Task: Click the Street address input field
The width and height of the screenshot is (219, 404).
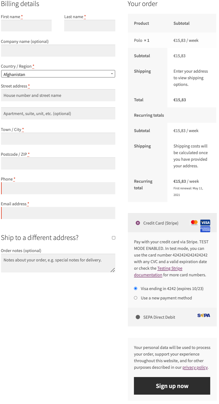Action: pyautogui.click(x=58, y=95)
